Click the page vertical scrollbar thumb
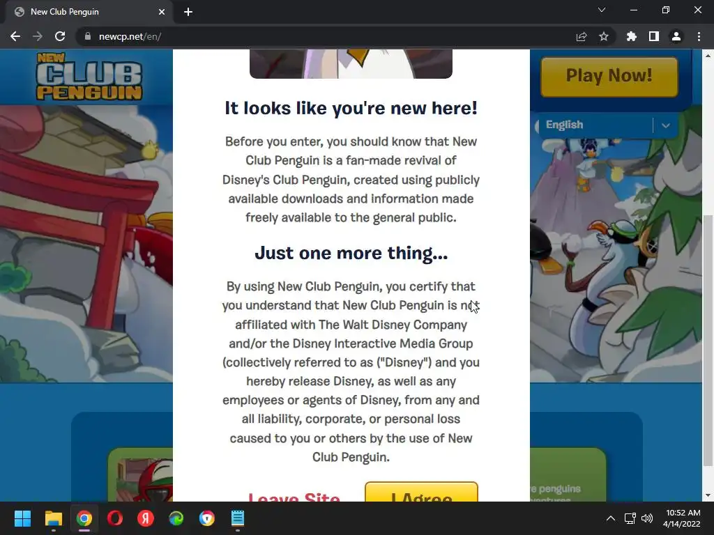714x535 pixels. (707, 340)
